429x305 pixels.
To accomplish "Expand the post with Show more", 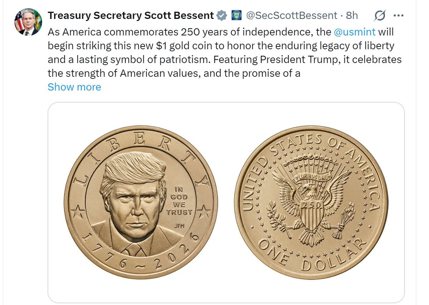I will (74, 87).
